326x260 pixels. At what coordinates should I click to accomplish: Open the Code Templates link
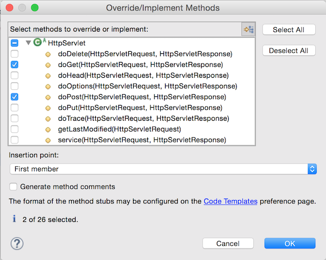[x=230, y=201]
